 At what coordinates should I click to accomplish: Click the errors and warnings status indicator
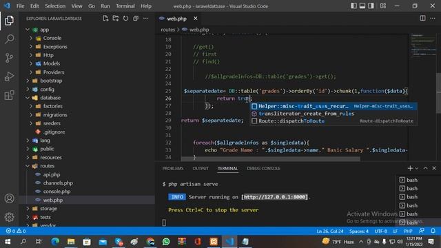click(16, 231)
